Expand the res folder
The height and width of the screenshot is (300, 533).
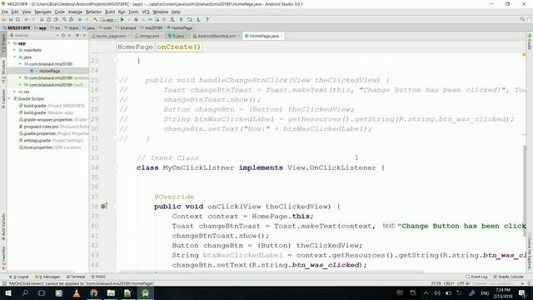pos(15,92)
